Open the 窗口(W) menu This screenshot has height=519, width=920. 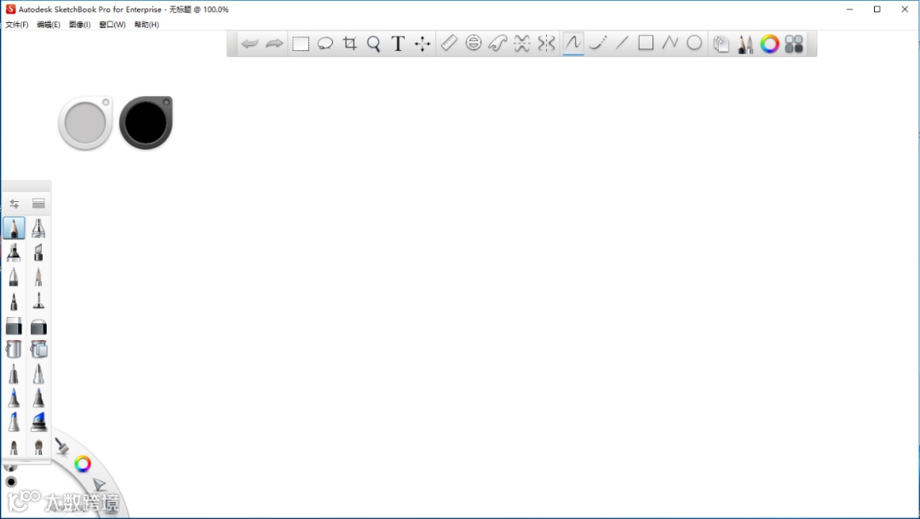click(x=112, y=25)
